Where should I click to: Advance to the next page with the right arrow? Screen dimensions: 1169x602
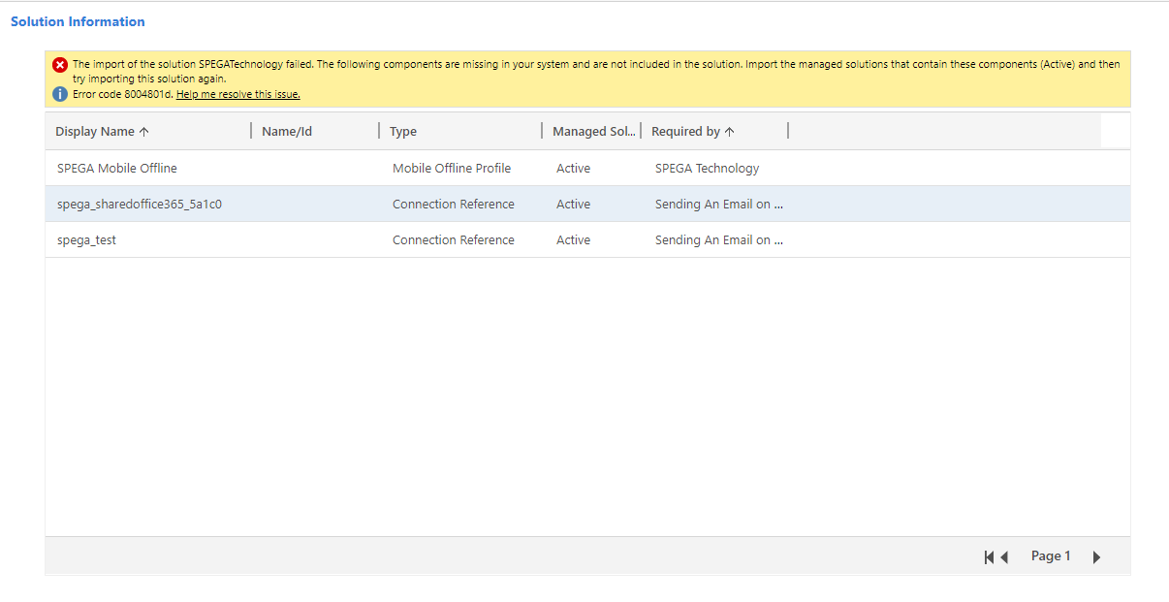coord(1096,556)
